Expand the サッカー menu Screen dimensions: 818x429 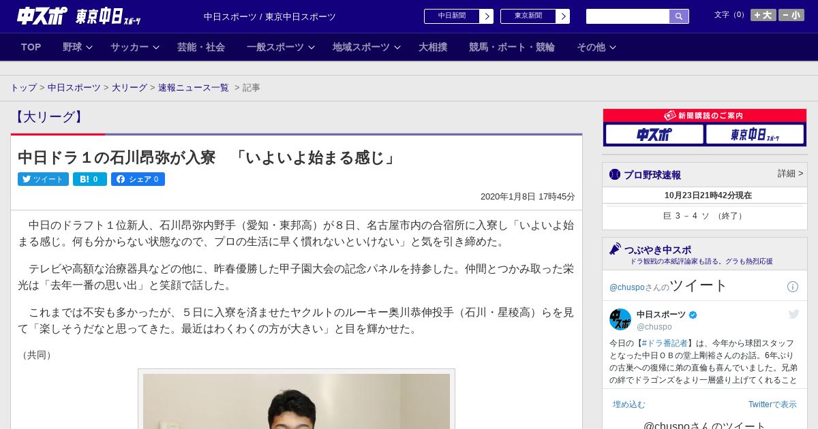pos(135,47)
